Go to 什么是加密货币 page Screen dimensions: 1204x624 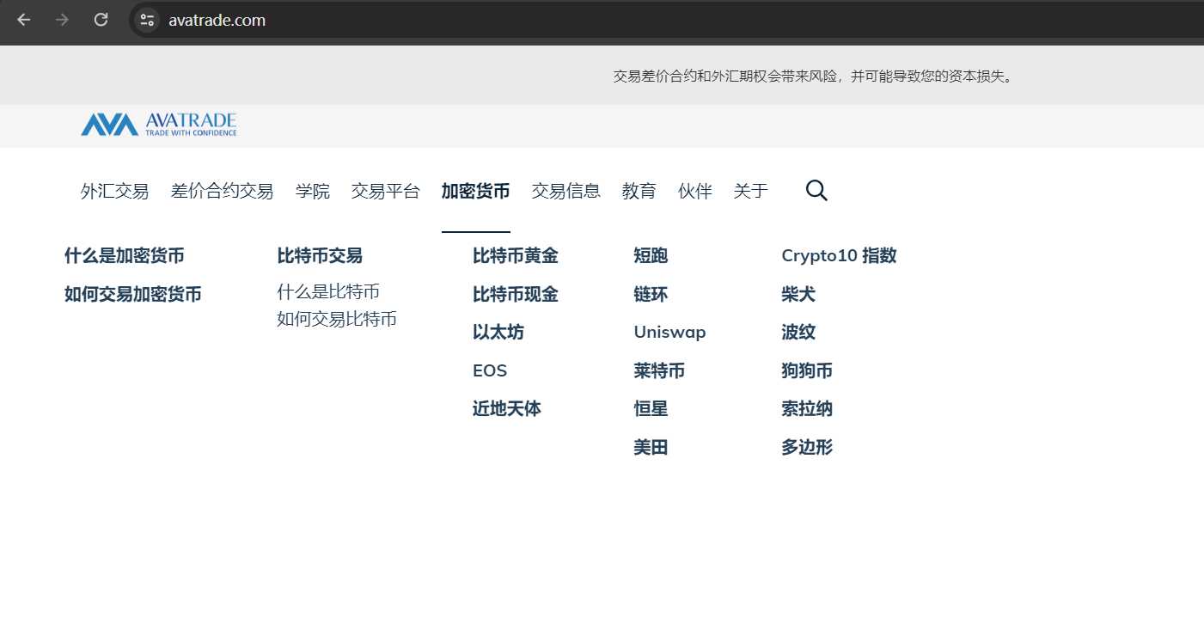pyautogui.click(x=125, y=256)
